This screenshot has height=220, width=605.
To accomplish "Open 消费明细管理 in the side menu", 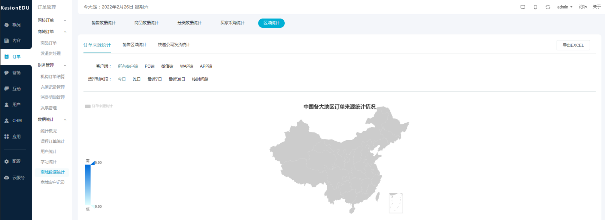I will (53, 98).
